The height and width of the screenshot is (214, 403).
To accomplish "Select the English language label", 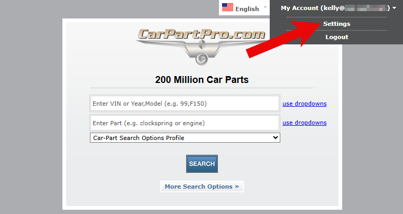I will (247, 8).
